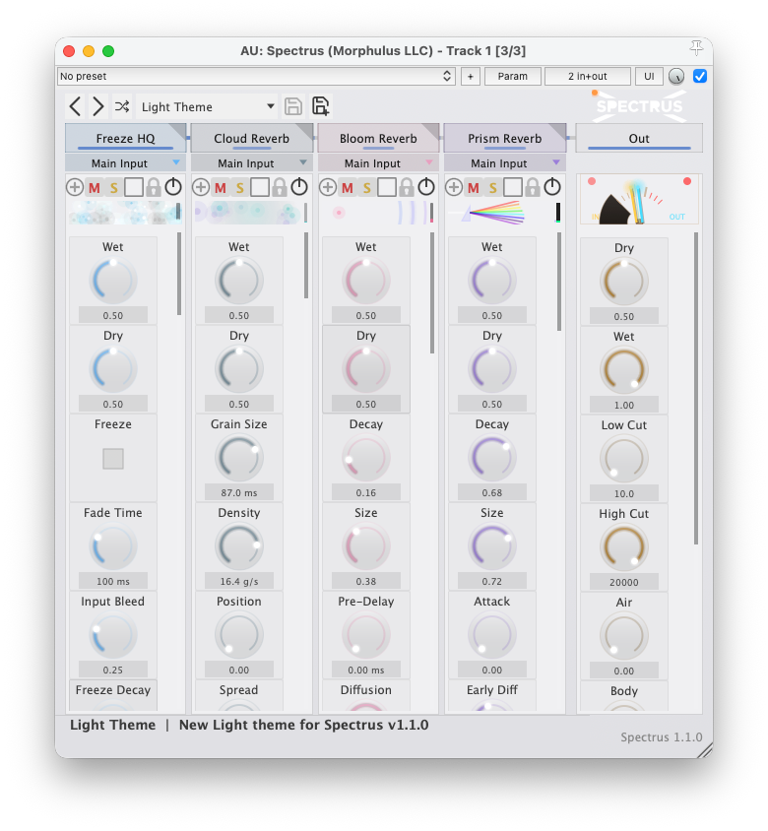
Task: Solo the Bloom Reverb module
Action: (367, 188)
